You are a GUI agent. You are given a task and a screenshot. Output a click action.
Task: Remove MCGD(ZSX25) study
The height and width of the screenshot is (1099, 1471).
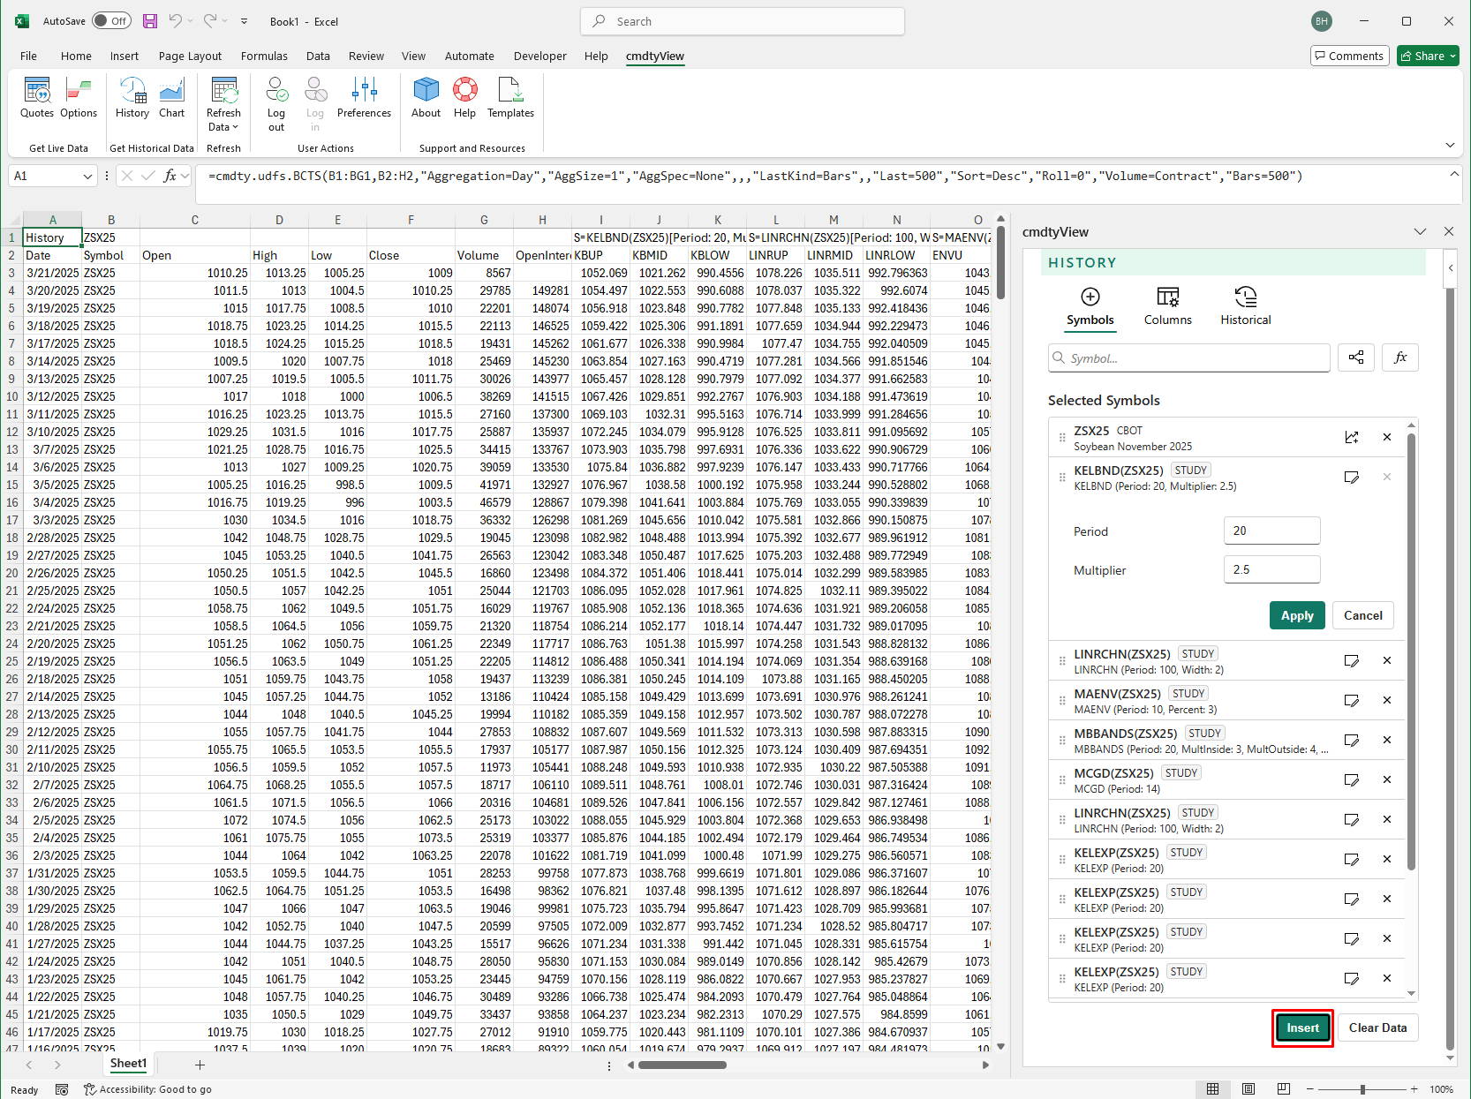[x=1387, y=779]
